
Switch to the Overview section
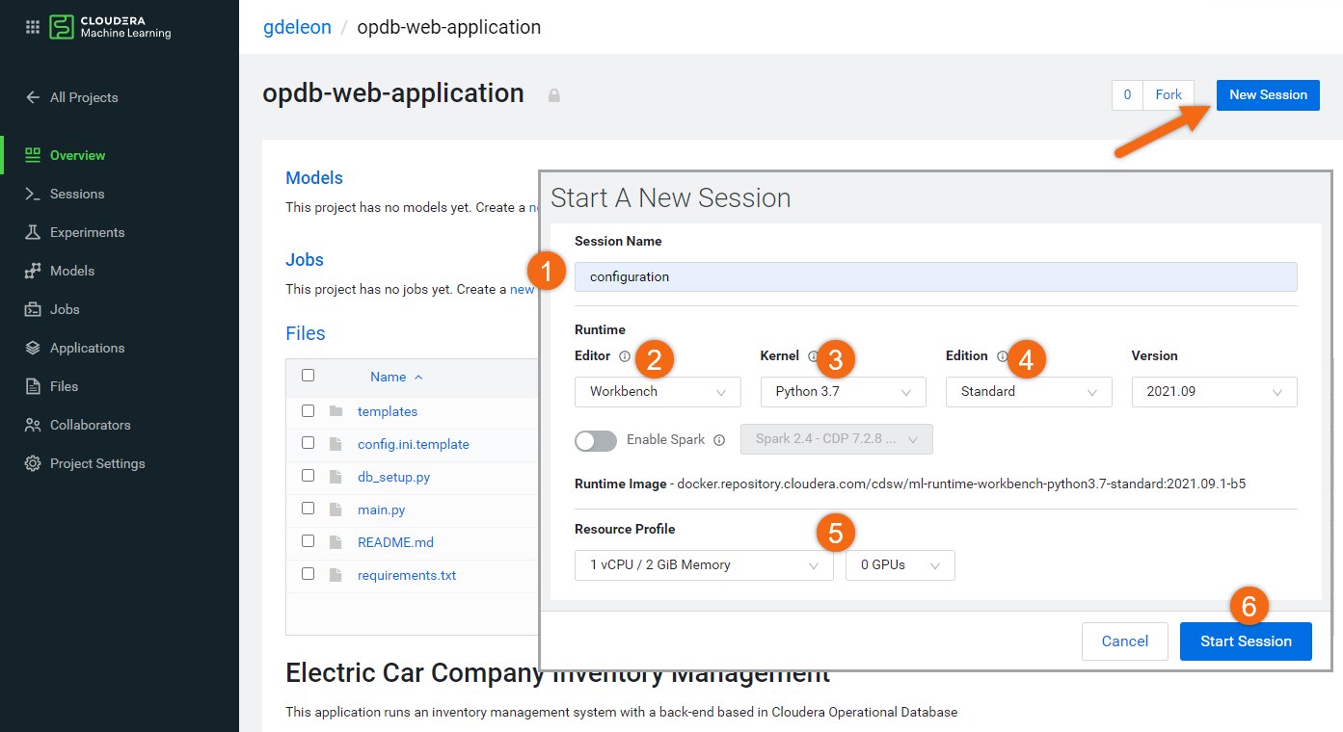click(75, 154)
